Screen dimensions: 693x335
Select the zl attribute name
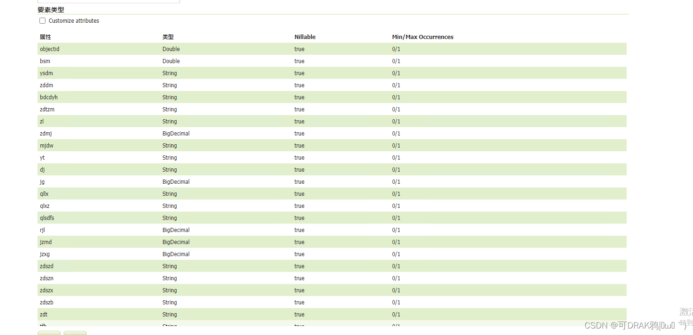[x=42, y=122]
